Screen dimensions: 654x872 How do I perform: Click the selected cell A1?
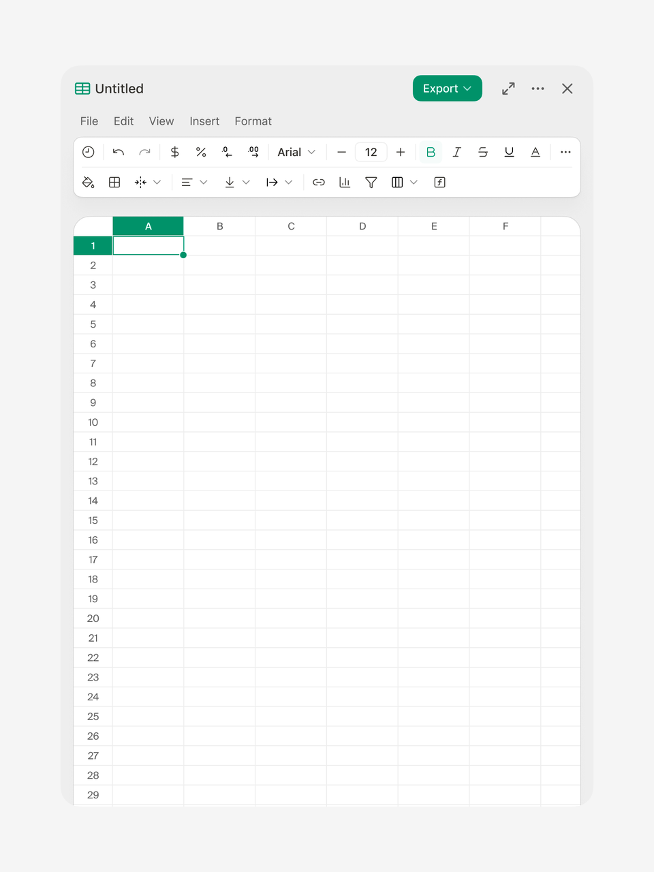(148, 246)
